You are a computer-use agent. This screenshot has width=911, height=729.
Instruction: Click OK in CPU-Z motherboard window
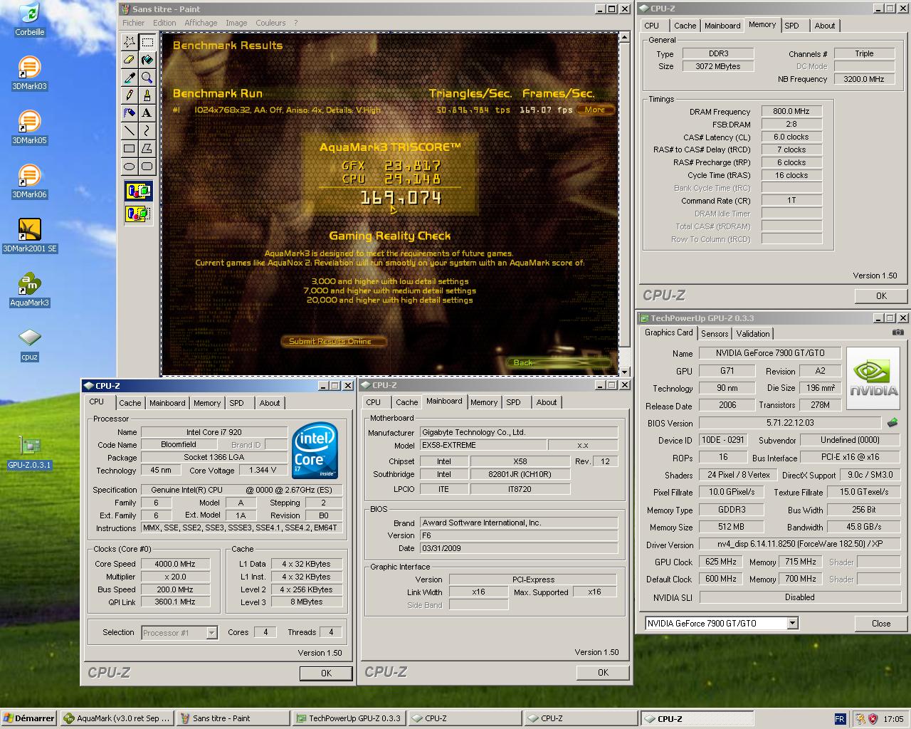pos(603,672)
